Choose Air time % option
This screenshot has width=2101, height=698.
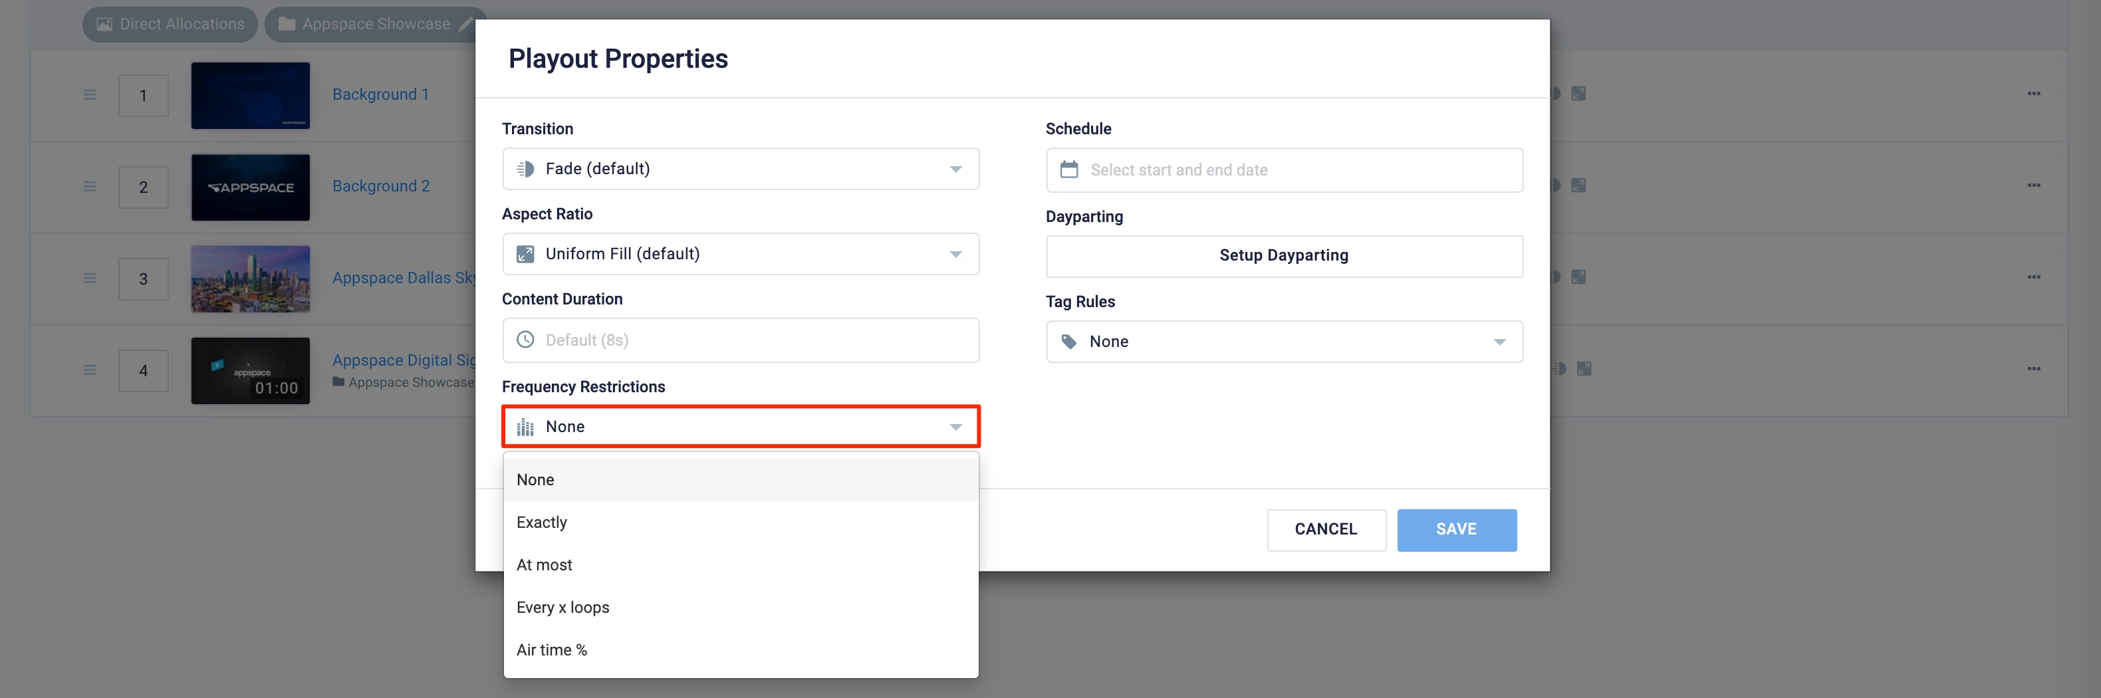741,649
